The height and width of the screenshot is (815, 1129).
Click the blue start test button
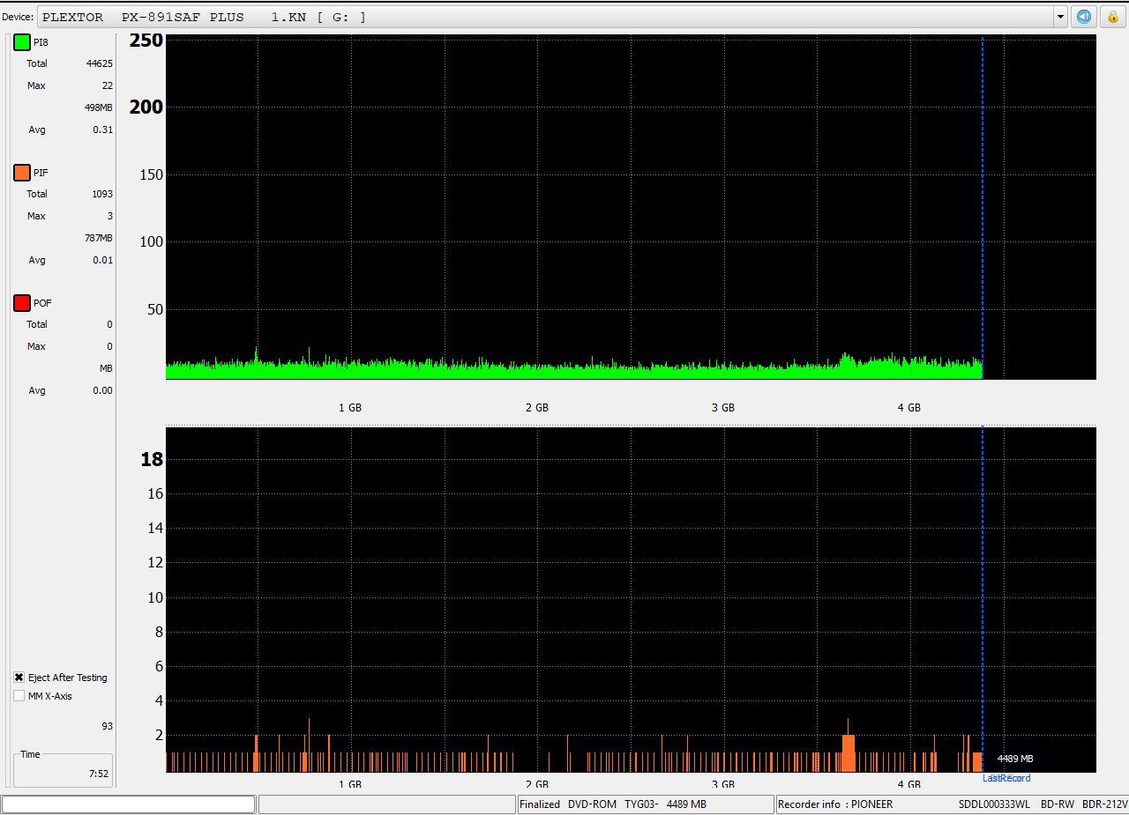tap(1084, 17)
